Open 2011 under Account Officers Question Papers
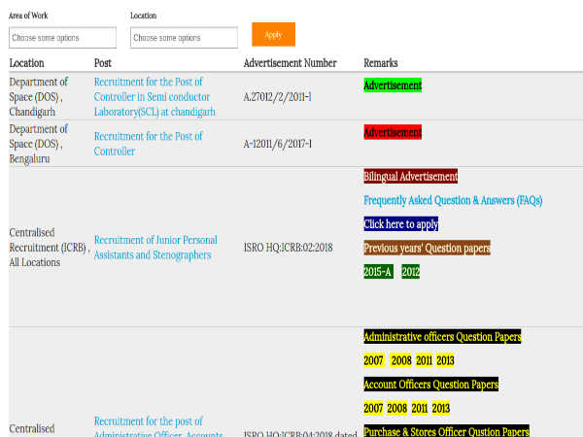The width and height of the screenshot is (583, 437). [x=420, y=408]
